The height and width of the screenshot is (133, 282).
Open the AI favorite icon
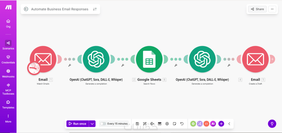pyautogui.click(x=213, y=124)
